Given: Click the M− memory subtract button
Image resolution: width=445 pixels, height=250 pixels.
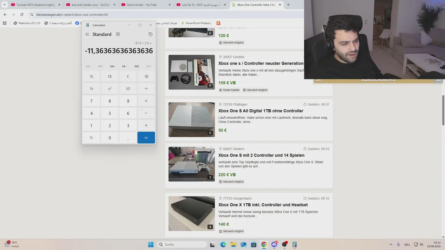Looking at the screenshot, I should [124, 66].
